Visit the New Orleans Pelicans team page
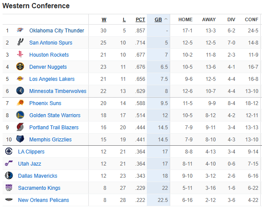The image size is (262, 211). click(43, 200)
